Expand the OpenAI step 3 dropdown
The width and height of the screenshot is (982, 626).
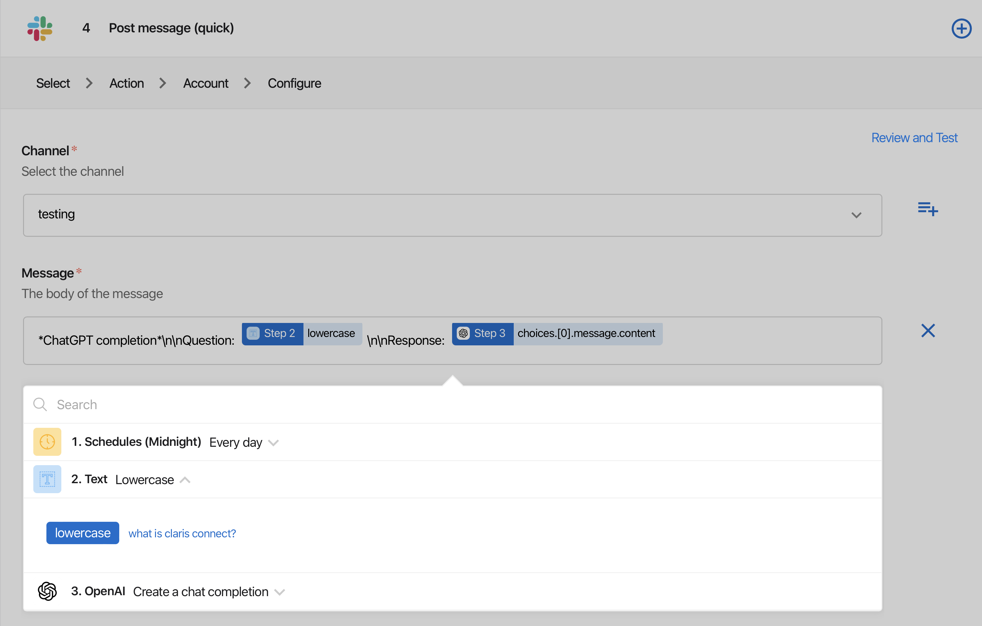click(x=279, y=592)
